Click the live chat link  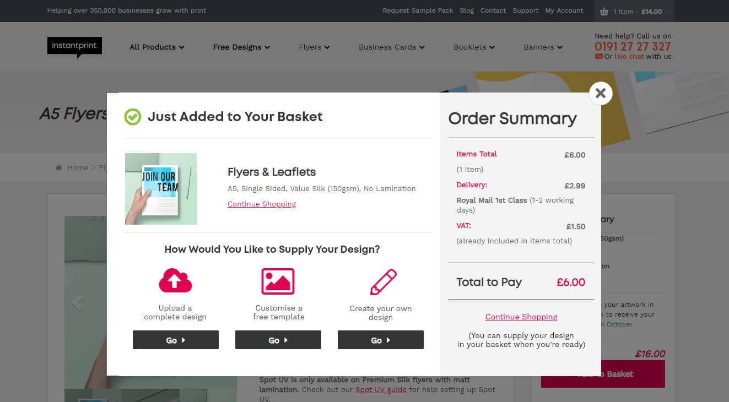click(629, 57)
